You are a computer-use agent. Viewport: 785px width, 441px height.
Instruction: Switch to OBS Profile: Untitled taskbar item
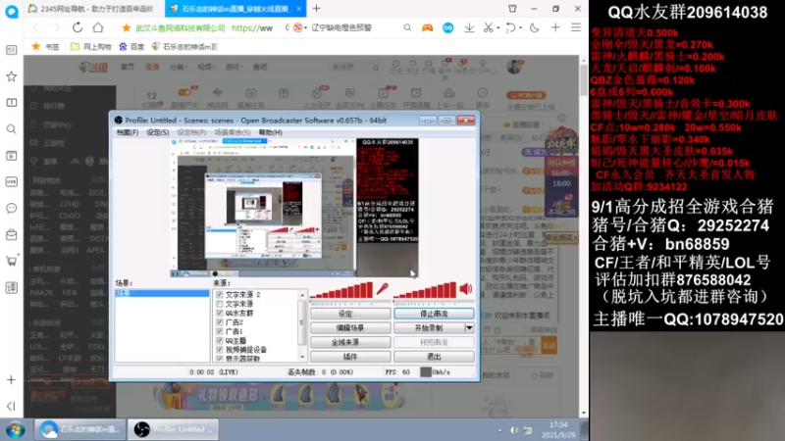174,429
